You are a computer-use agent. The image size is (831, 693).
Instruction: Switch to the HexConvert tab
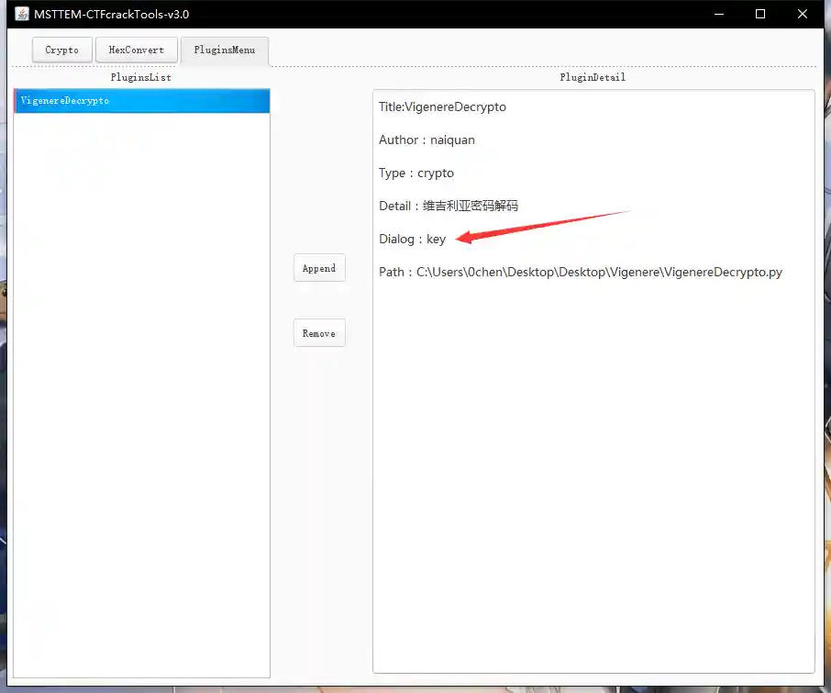pyautogui.click(x=136, y=50)
